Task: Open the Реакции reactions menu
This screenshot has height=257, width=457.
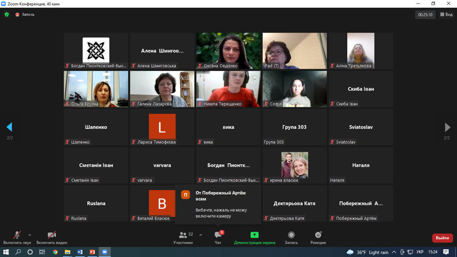Action: click(318, 237)
